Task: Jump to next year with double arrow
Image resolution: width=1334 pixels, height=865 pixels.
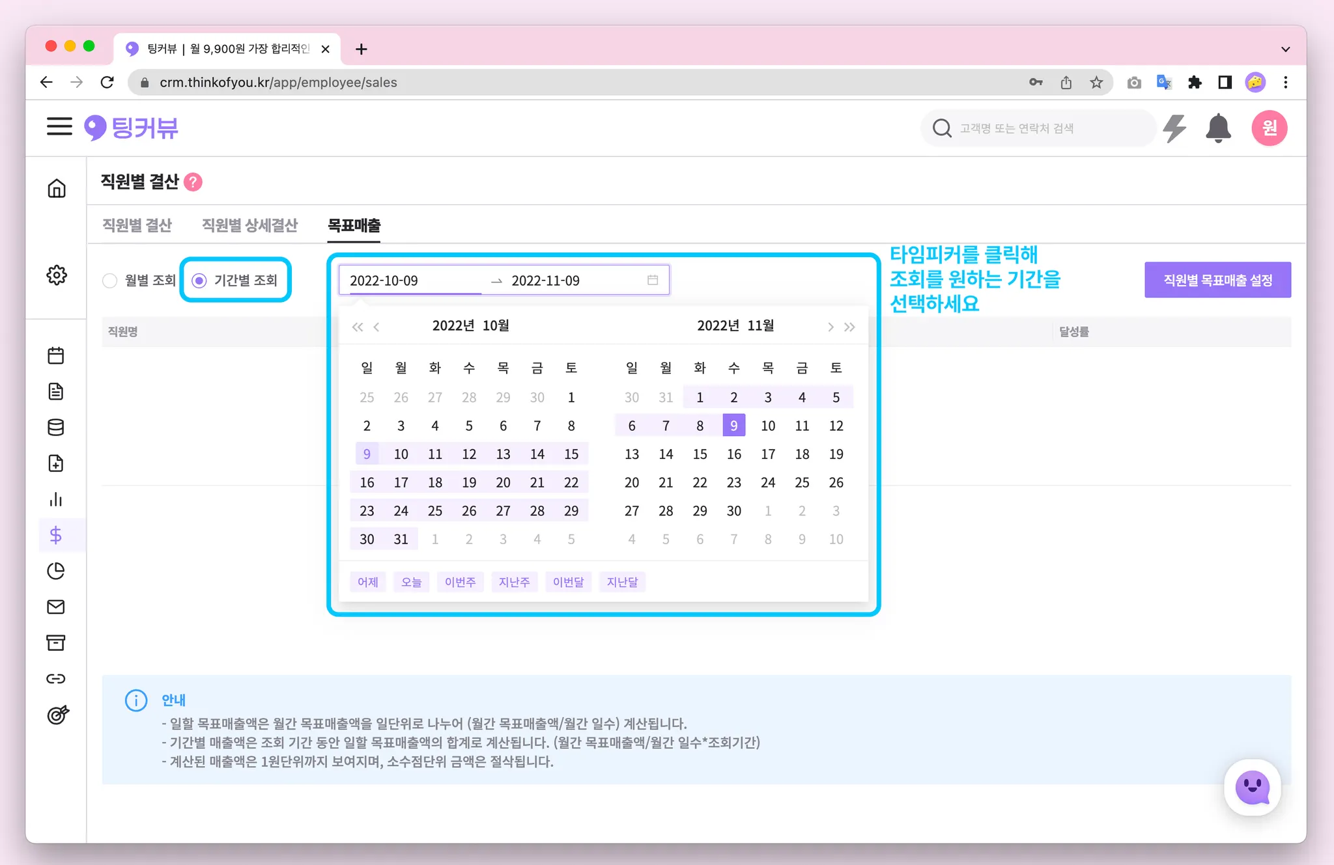Action: [x=849, y=327]
